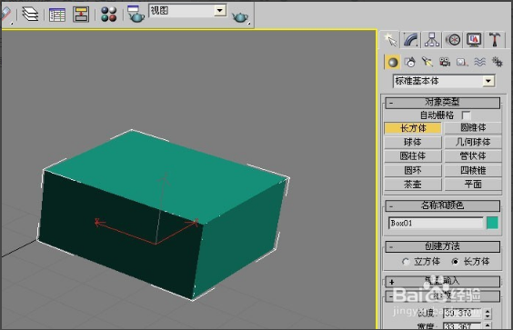Switch to Hierarchy command panel tab
The width and height of the screenshot is (513, 330).
click(432, 40)
